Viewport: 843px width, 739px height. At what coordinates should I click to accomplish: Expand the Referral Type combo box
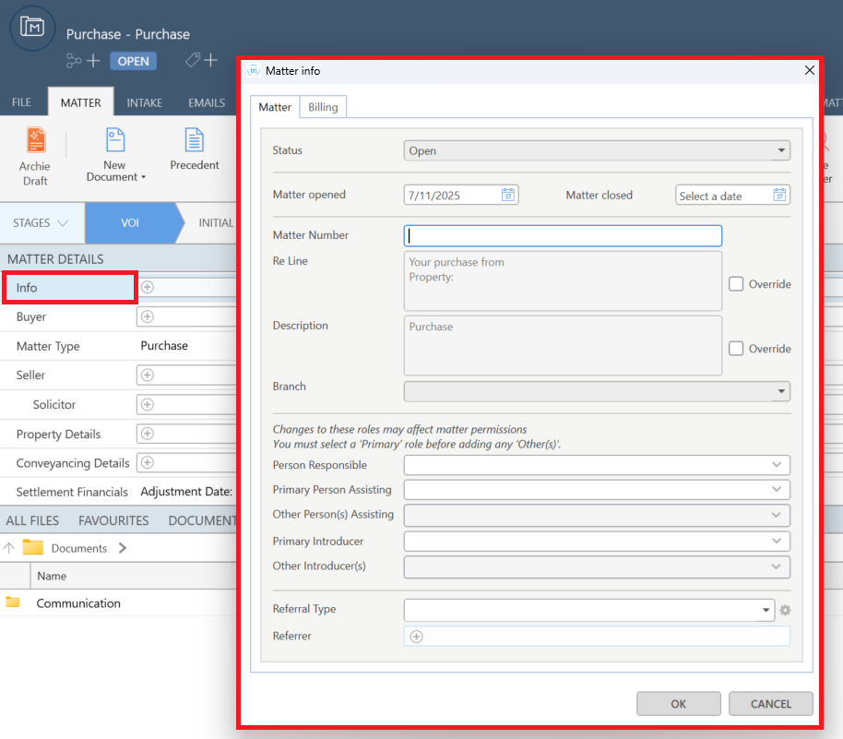[x=766, y=610]
